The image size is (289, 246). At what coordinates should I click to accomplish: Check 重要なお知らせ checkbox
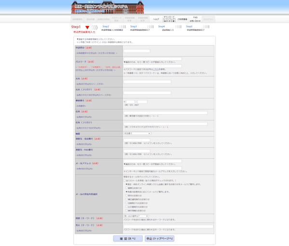(x=126, y=188)
